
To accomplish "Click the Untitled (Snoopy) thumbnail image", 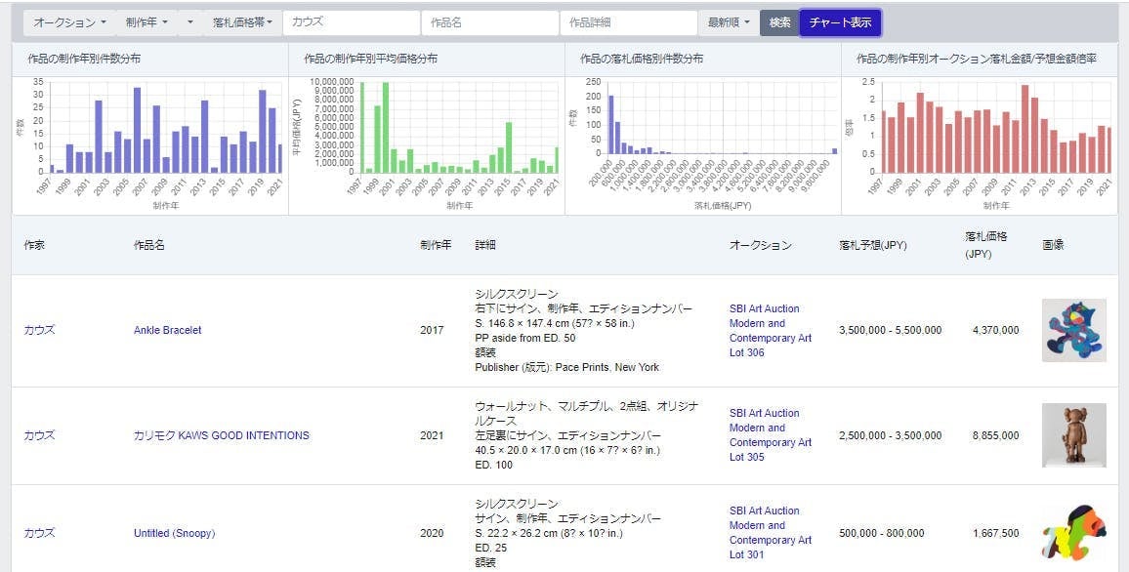I will pyautogui.click(x=1073, y=535).
